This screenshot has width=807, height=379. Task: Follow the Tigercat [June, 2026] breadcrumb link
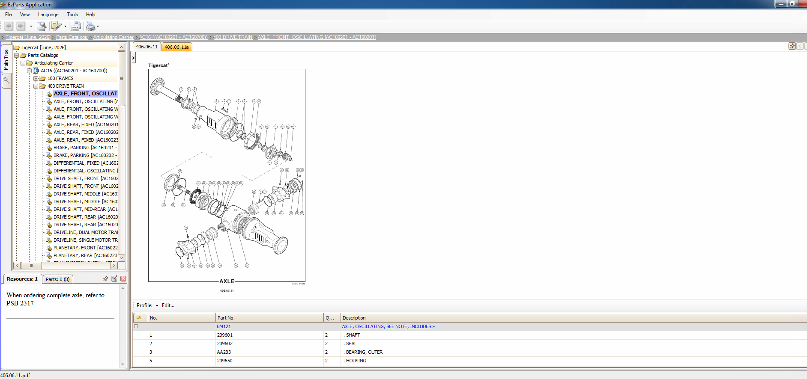click(28, 37)
